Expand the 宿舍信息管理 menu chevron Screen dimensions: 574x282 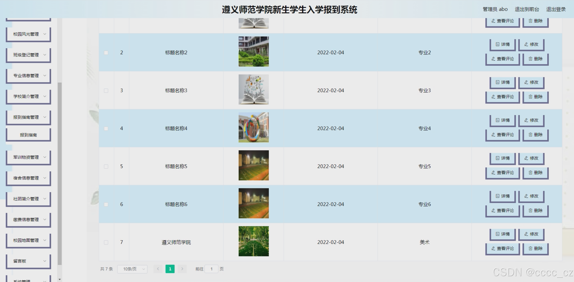[x=45, y=178]
